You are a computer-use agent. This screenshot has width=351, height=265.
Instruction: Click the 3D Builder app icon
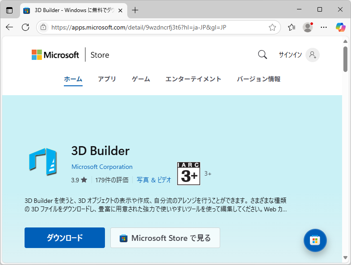click(43, 161)
